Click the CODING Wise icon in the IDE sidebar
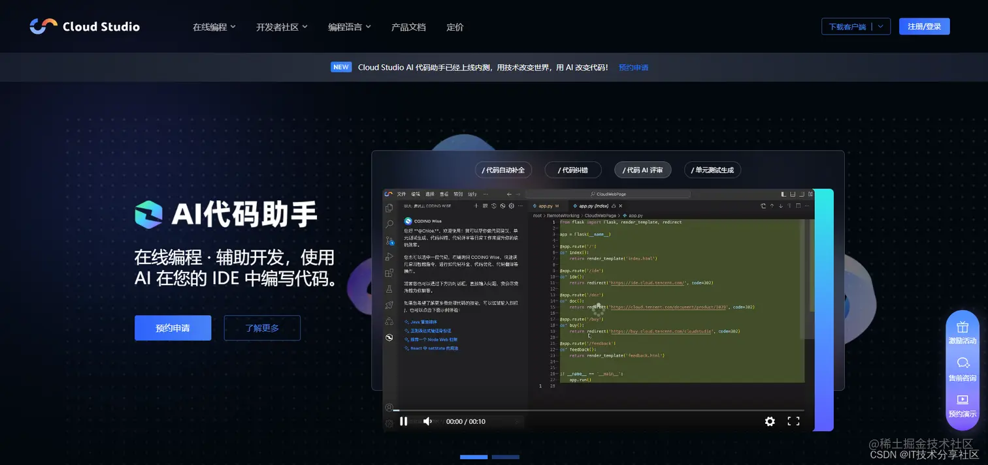The image size is (988, 465). point(389,337)
